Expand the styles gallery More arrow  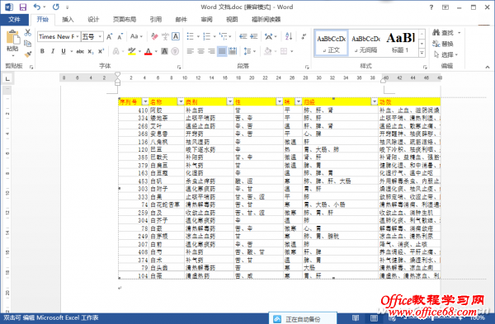tap(422, 54)
